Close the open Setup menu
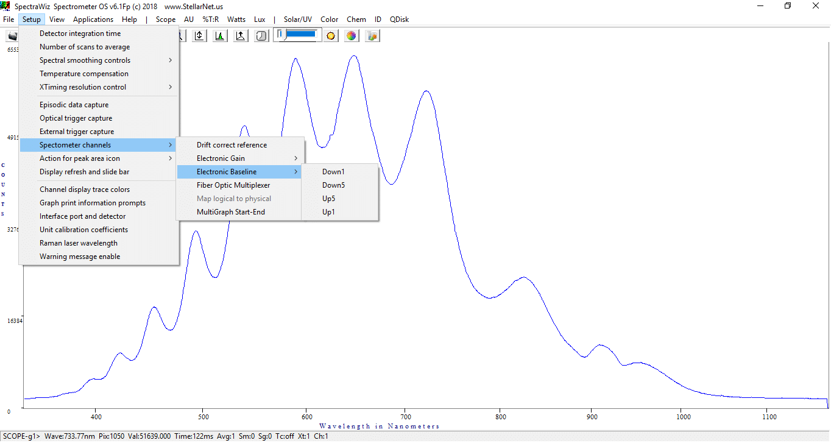 32,19
